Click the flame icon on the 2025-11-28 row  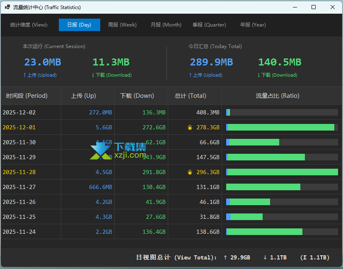[x=190, y=172]
